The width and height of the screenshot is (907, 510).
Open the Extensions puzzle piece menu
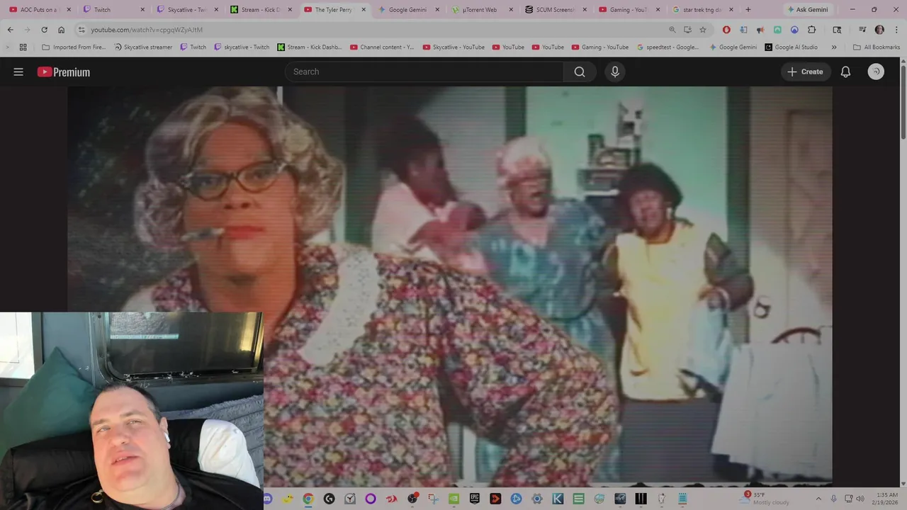tap(812, 30)
